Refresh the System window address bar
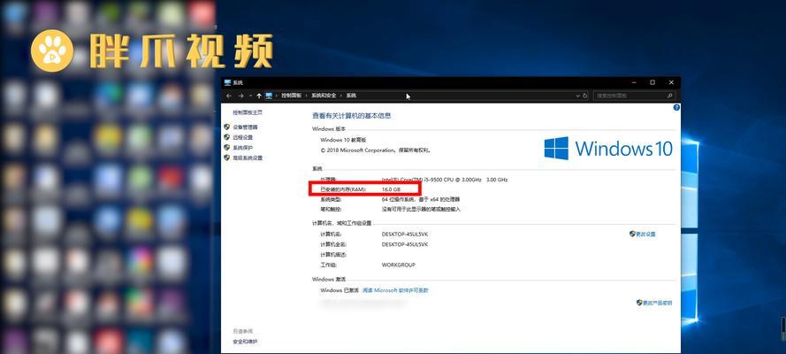This screenshot has width=786, height=354. click(x=584, y=96)
